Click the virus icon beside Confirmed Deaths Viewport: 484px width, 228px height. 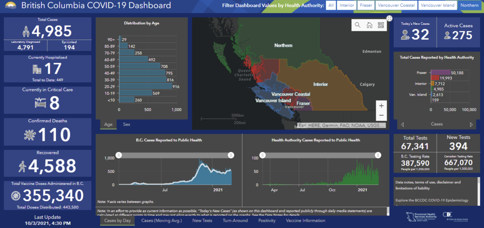coord(30,135)
